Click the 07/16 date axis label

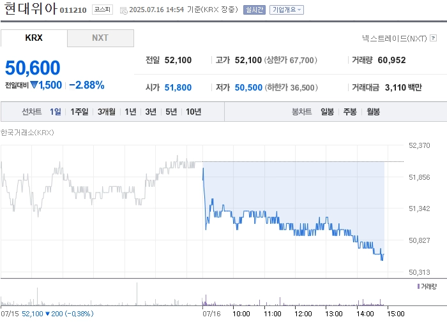click(x=211, y=314)
